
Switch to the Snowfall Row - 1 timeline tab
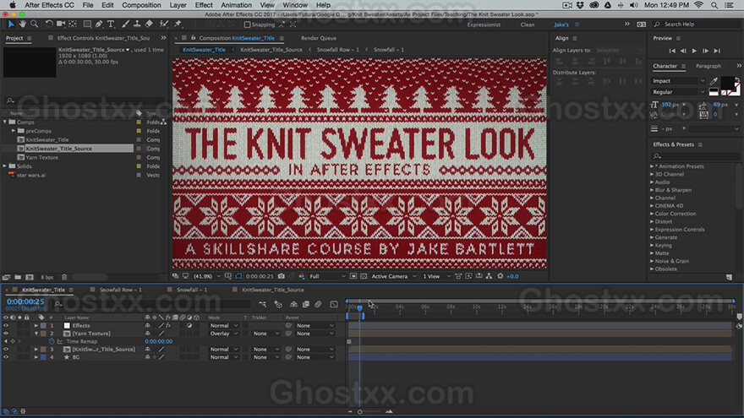tap(121, 290)
